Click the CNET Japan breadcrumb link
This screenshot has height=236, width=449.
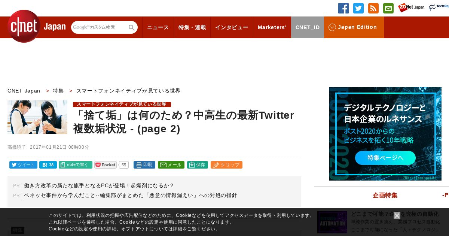24,91
